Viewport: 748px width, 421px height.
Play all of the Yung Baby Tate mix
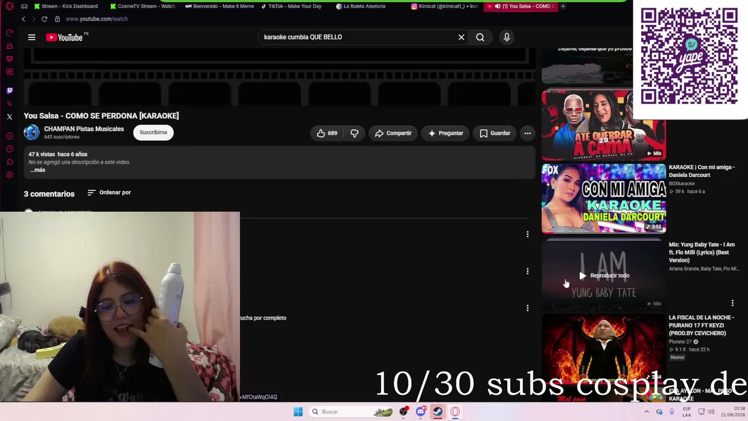(x=604, y=275)
